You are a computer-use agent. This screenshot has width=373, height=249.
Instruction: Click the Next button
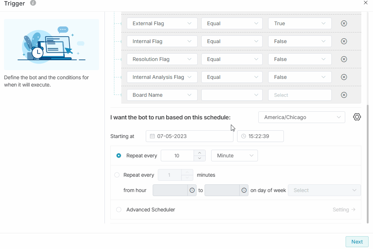click(357, 242)
